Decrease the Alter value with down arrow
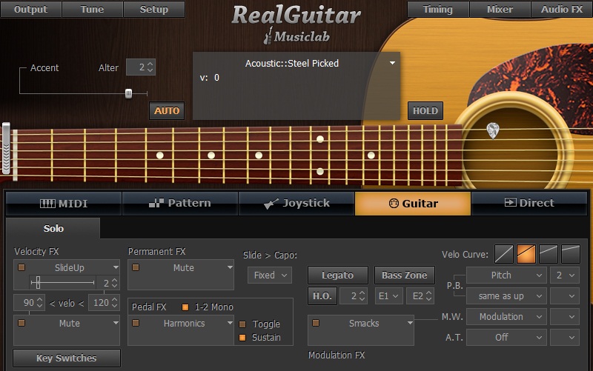Screen dimensions: 593x371 point(150,70)
